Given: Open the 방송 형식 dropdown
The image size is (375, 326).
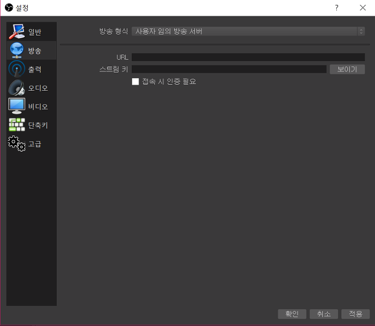Looking at the screenshot, I should pos(248,31).
